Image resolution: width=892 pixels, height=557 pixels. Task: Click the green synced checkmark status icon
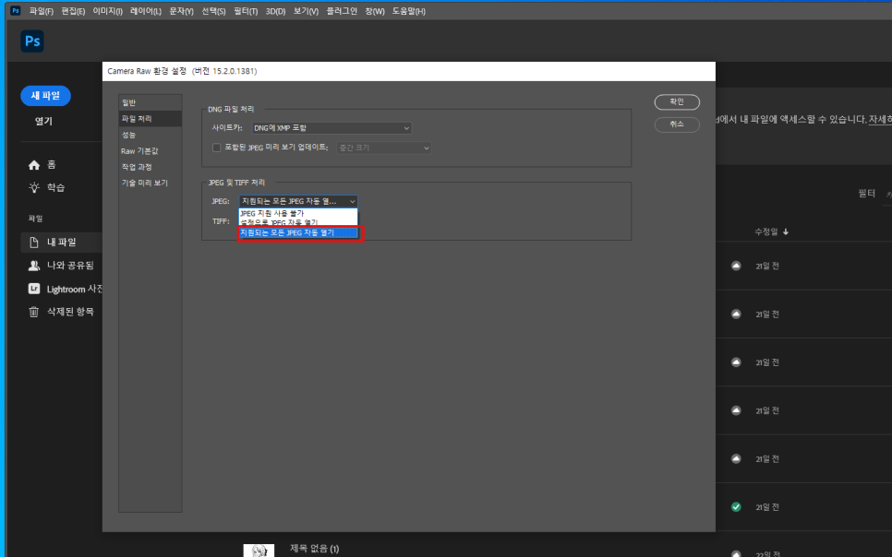pyautogui.click(x=736, y=507)
